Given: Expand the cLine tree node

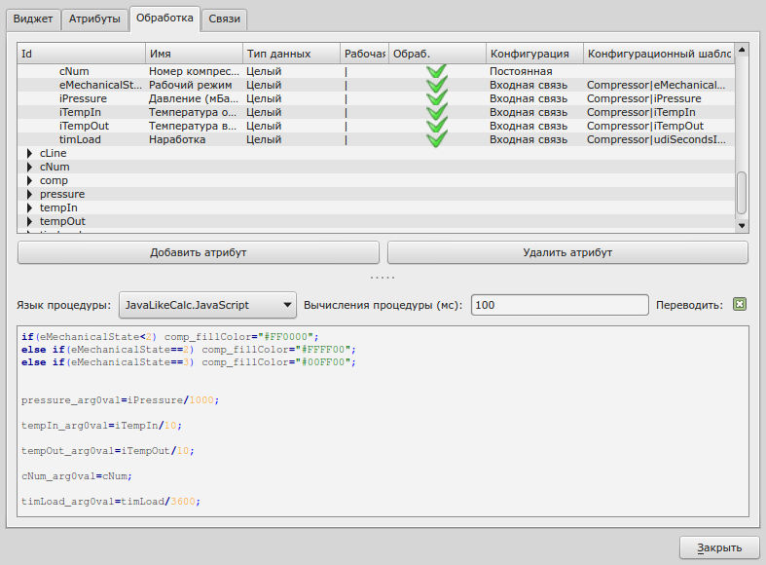Looking at the screenshot, I should (x=30, y=153).
